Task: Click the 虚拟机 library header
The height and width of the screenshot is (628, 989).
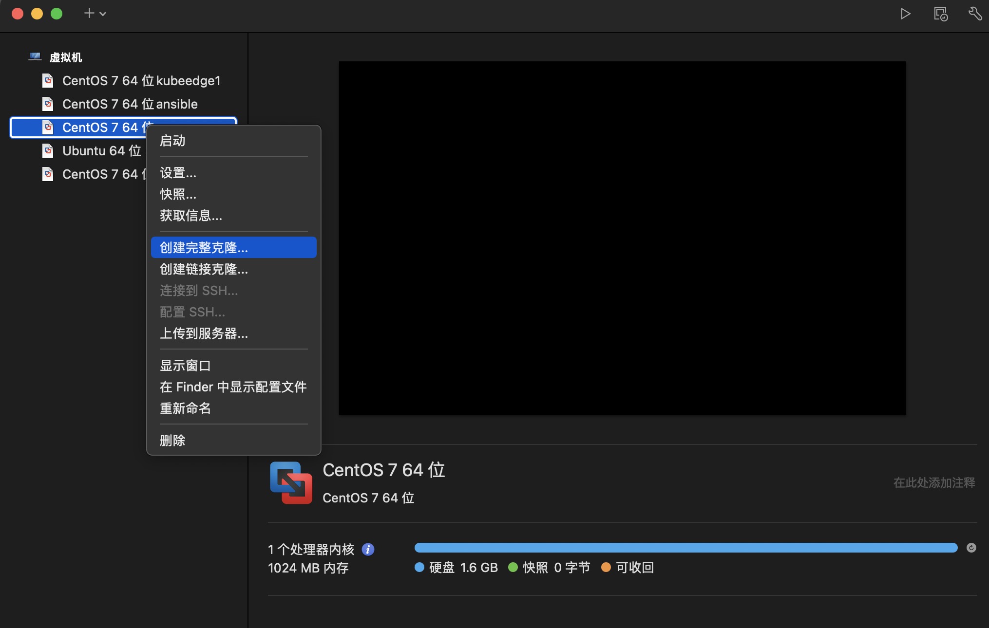Action: point(66,57)
